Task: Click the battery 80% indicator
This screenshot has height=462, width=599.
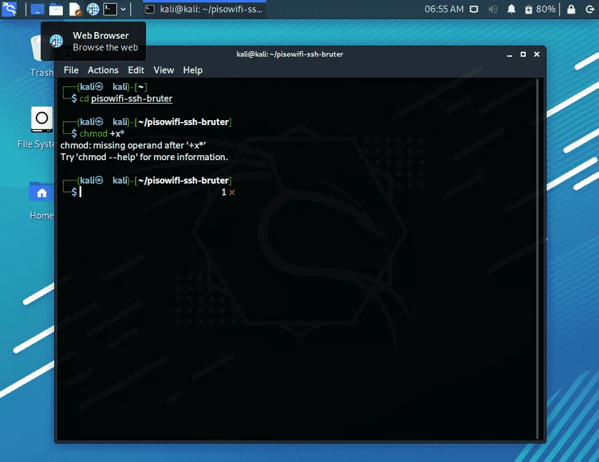Action: [x=540, y=9]
